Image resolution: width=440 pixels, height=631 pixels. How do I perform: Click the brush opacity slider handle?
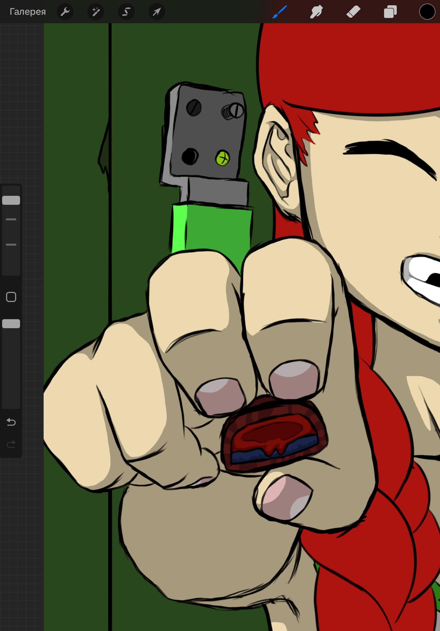tap(11, 324)
